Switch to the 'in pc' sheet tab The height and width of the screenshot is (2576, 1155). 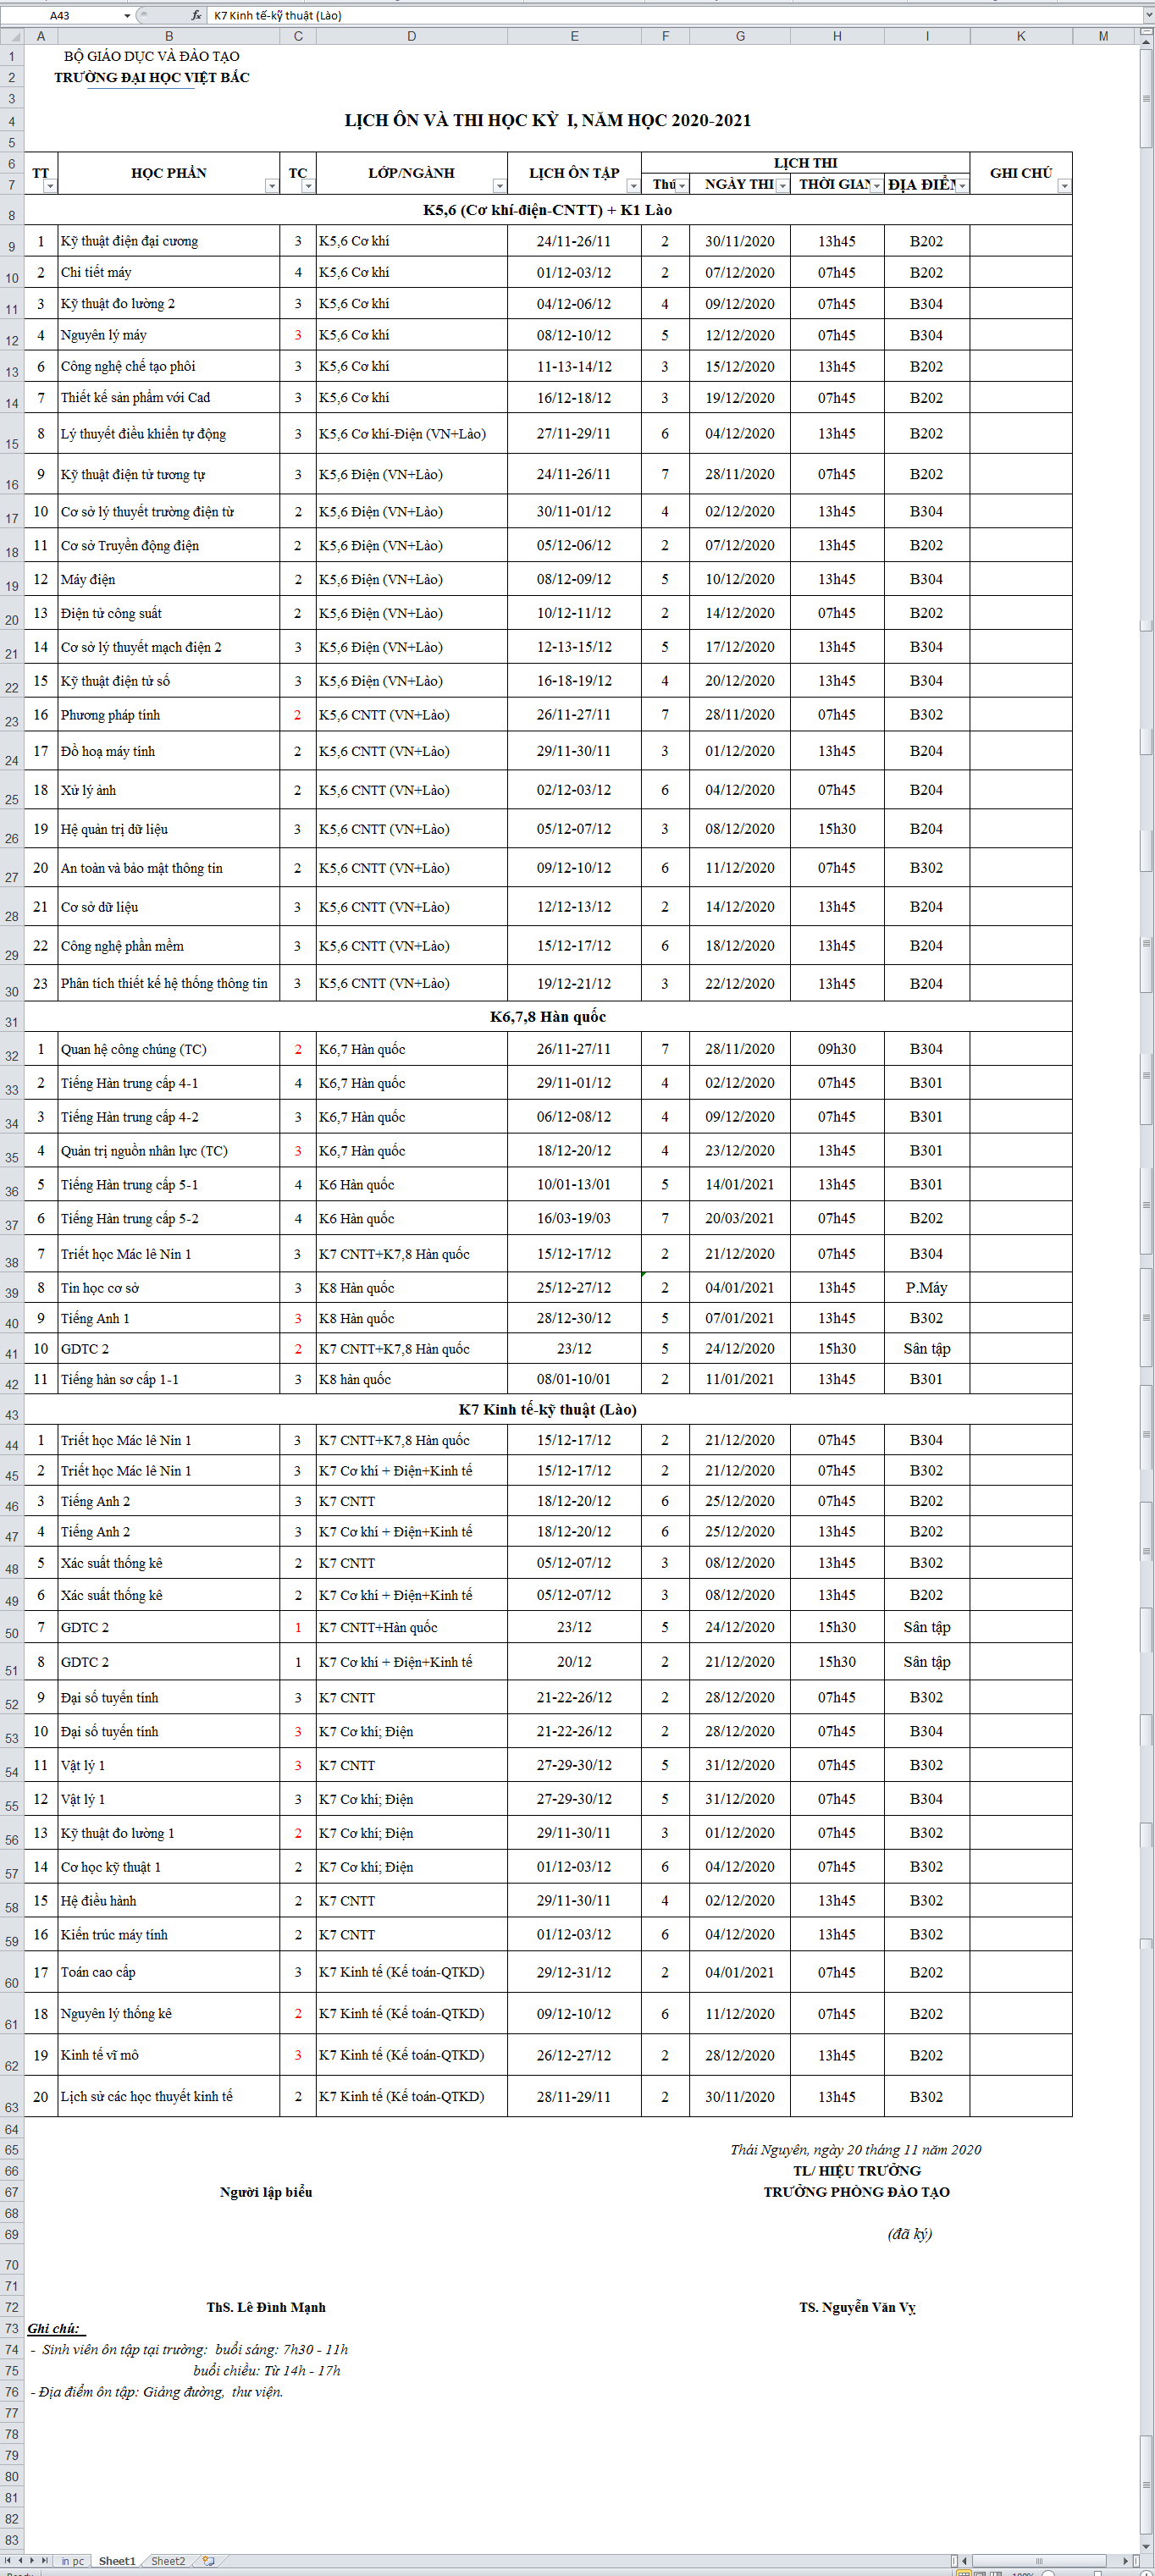[72, 2560]
